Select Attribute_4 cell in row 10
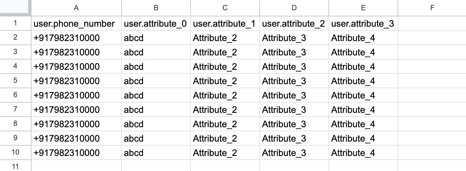Image resolution: width=466 pixels, height=171 pixels. point(363,153)
